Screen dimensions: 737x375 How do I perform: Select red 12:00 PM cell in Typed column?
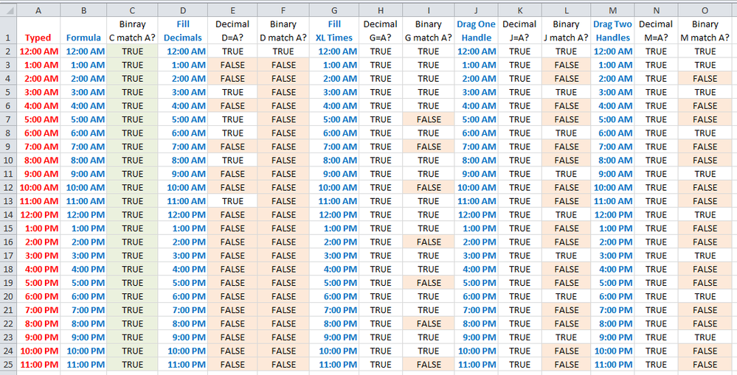[38, 215]
